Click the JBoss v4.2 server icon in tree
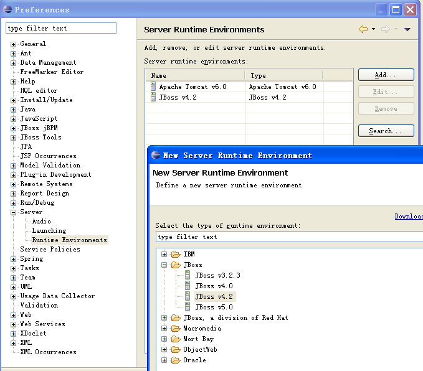This screenshot has height=371, width=423. [x=188, y=296]
